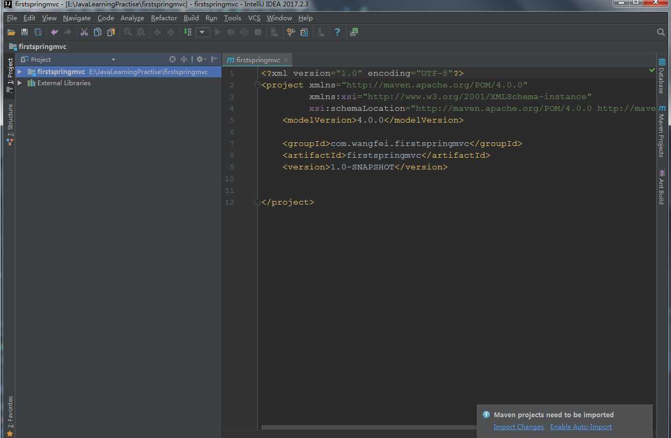Toggle the 2: Structure tool window
The height and width of the screenshot is (438, 671).
click(10, 125)
